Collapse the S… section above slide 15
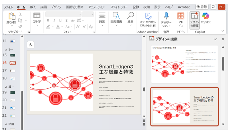The image size is (232, 134). click(6, 50)
